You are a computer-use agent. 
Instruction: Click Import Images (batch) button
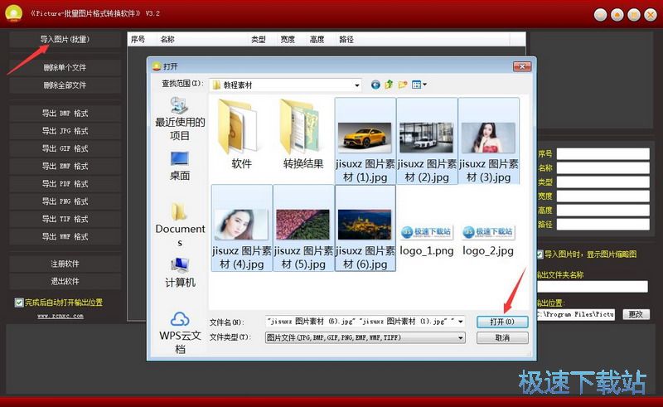65,39
